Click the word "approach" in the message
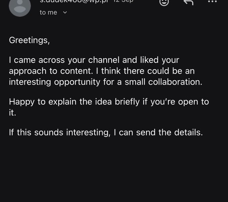Viewport: 228px width, 202px height. click(x=27, y=71)
